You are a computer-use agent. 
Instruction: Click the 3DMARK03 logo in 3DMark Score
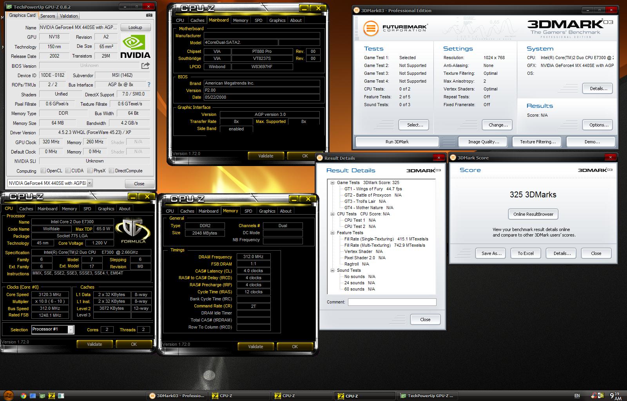pyautogui.click(x=595, y=170)
